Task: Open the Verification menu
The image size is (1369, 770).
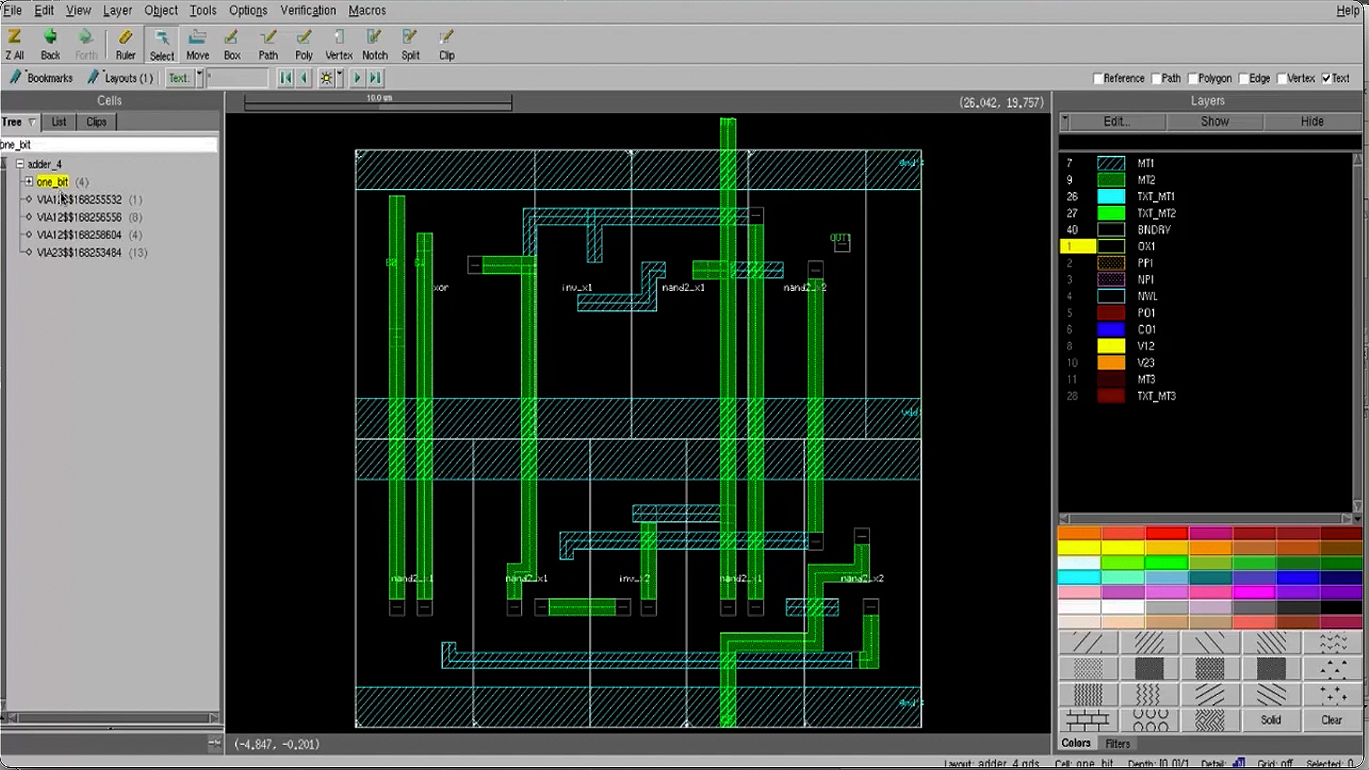Action: click(307, 10)
